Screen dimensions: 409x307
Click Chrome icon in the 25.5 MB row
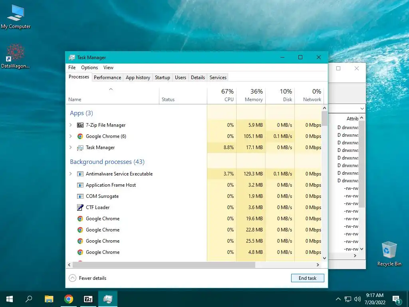click(80, 241)
